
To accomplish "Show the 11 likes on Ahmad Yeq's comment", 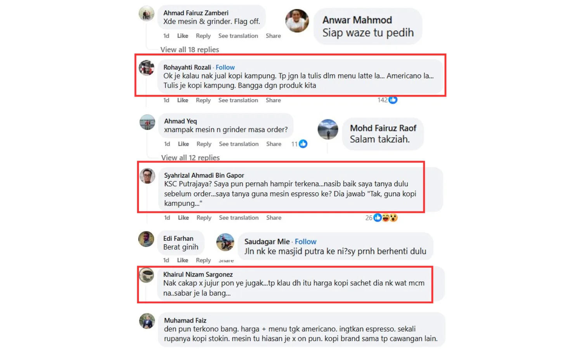I will tap(299, 144).
